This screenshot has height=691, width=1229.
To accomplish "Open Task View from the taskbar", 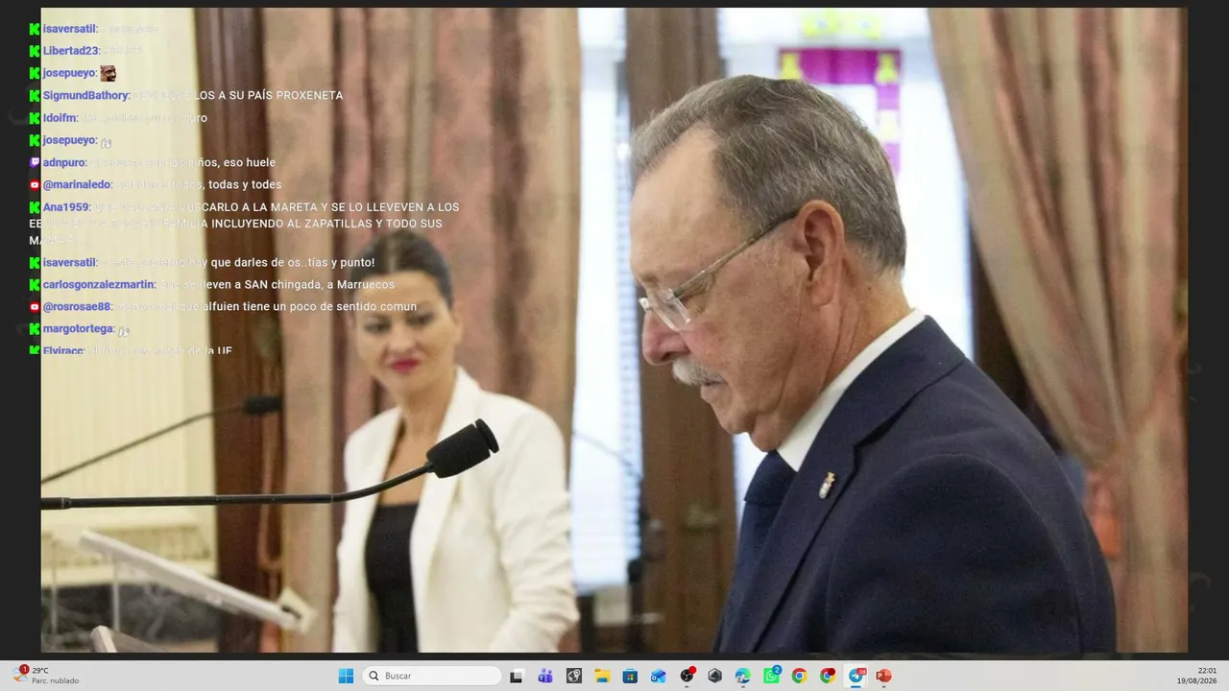I will (517, 676).
